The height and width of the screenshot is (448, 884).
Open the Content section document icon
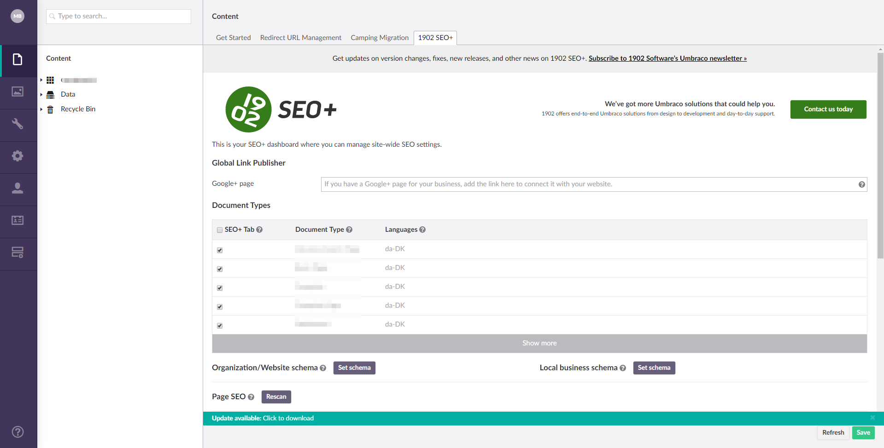click(x=18, y=59)
